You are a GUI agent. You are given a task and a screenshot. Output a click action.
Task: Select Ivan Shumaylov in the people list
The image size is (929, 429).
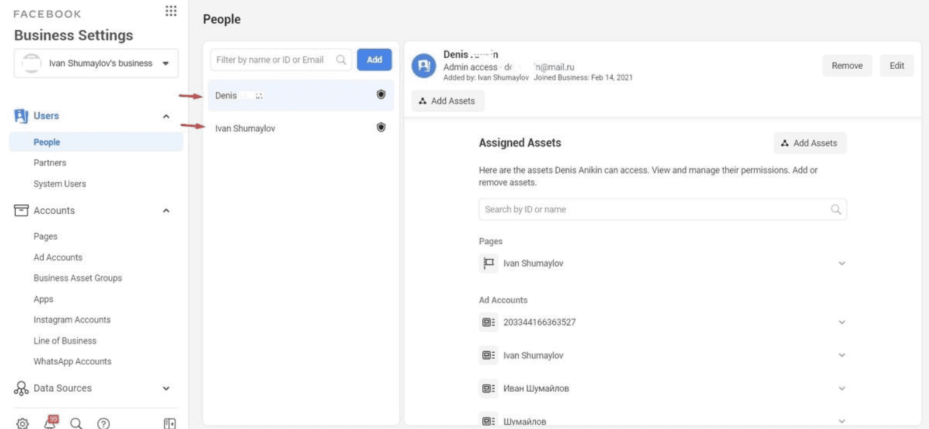pos(300,128)
